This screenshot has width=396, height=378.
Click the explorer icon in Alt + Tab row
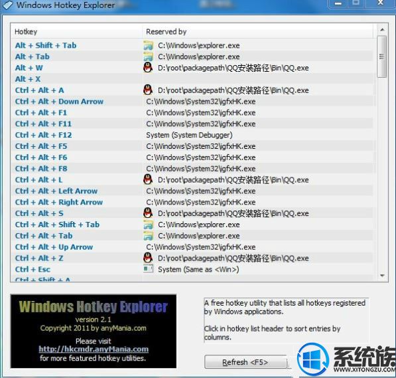[x=148, y=56]
